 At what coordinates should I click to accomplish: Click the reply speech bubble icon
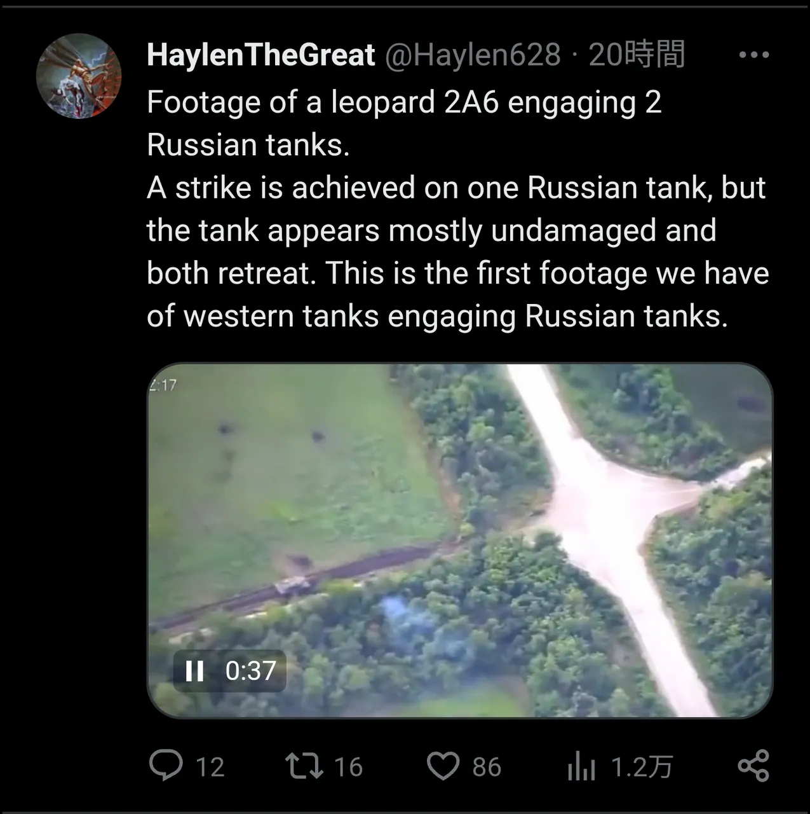point(166,765)
